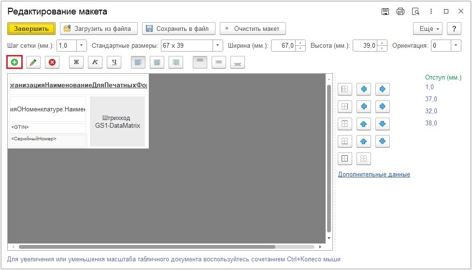Viewport: 472px width, 270px height.
Task: Open the grid step dropdown
Action: (81, 46)
